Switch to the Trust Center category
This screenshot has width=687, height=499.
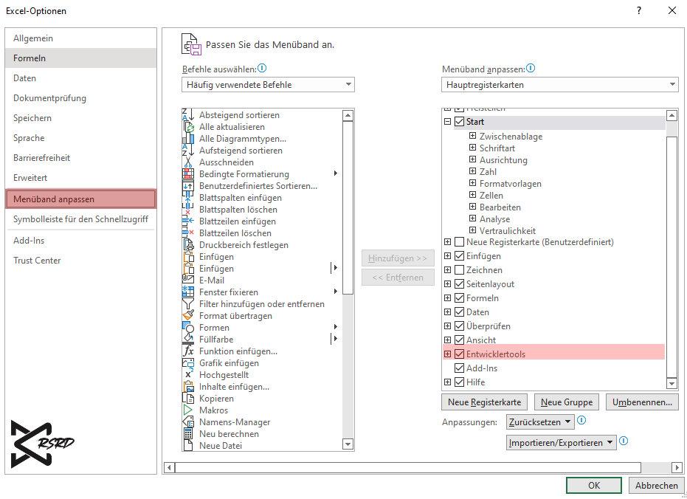(37, 261)
